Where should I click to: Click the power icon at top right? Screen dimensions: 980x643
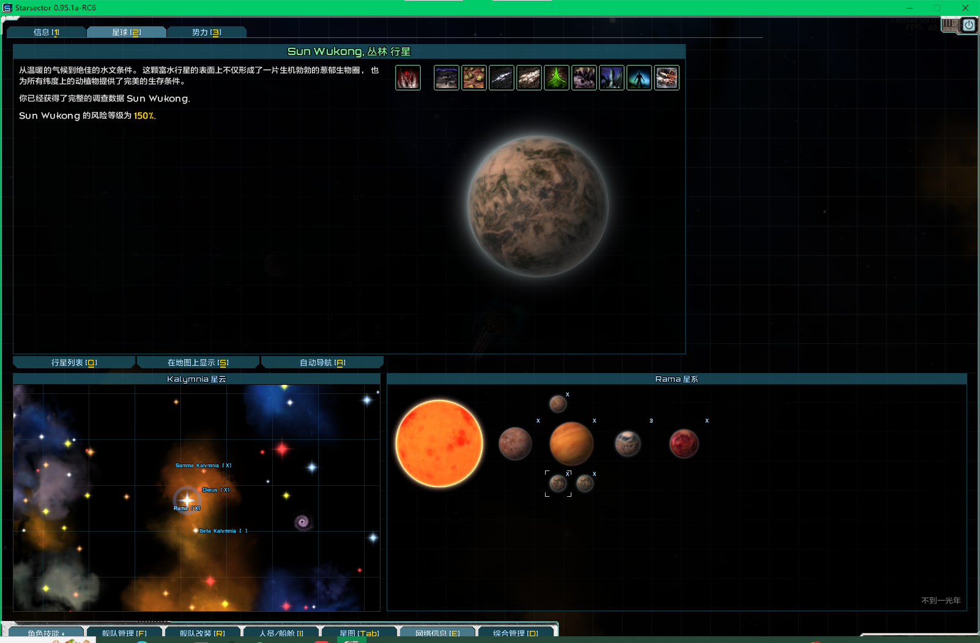[x=968, y=25]
